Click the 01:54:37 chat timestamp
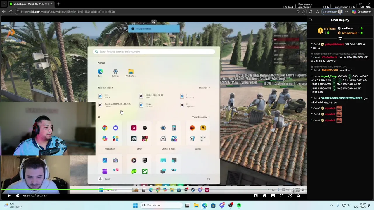The height and width of the screenshot is (210, 374). click(x=315, y=76)
